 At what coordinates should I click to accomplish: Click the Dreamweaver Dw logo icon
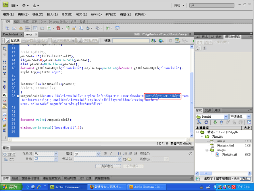[x=6, y=6]
